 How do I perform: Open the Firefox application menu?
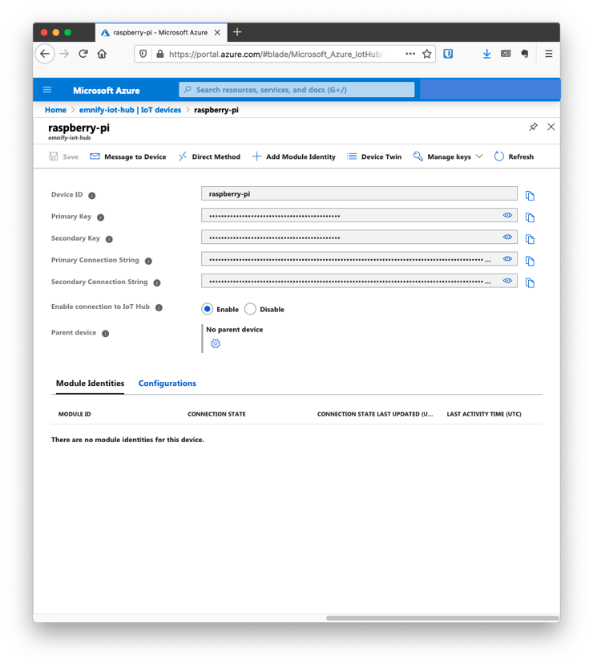pos(548,54)
